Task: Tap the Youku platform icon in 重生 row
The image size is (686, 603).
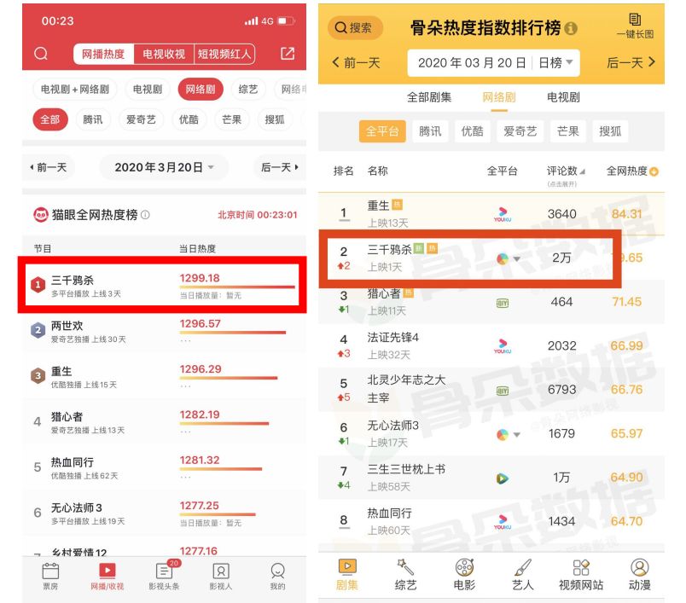Action: [x=503, y=214]
